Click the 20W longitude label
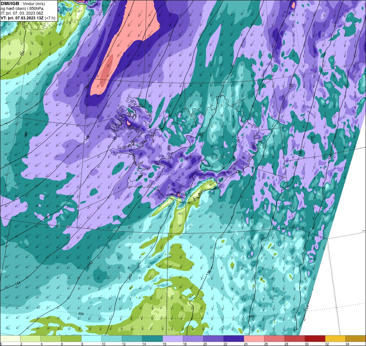Image resolution: width=366 pixels, height=346 pixels. coord(168,148)
